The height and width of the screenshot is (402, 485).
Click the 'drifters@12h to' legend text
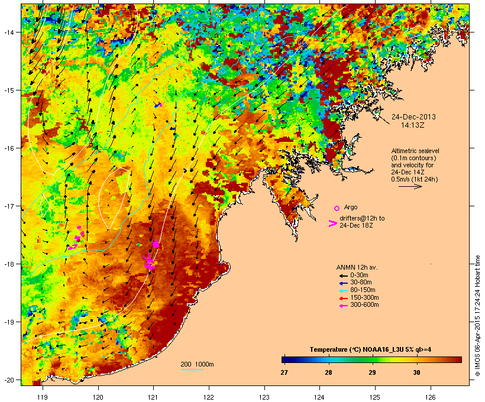(362, 218)
